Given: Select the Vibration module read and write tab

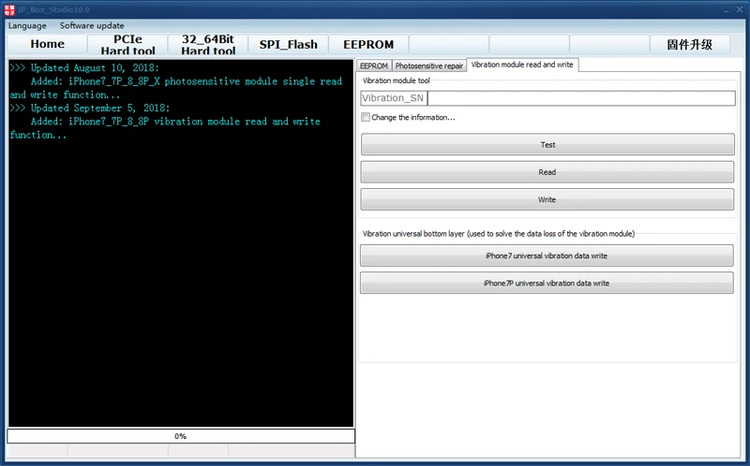Looking at the screenshot, I should [522, 65].
